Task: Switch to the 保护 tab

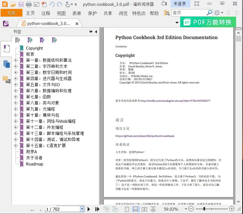Action: tap(92, 13)
